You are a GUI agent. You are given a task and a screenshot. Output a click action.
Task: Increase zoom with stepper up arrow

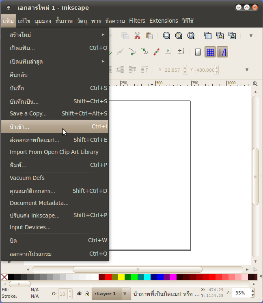[x=253, y=291]
